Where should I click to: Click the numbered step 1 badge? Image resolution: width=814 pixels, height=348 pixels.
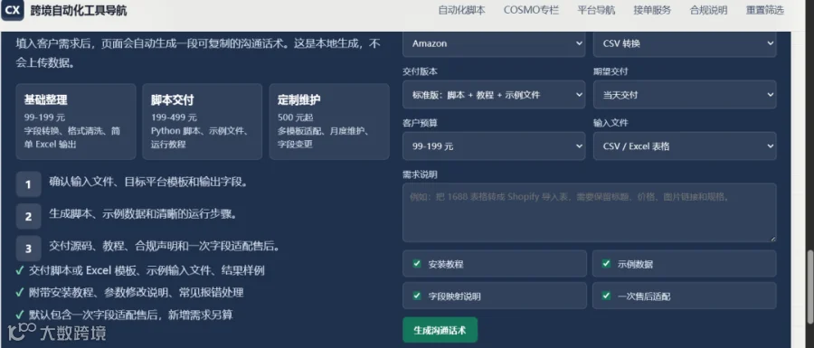pyautogui.click(x=29, y=184)
